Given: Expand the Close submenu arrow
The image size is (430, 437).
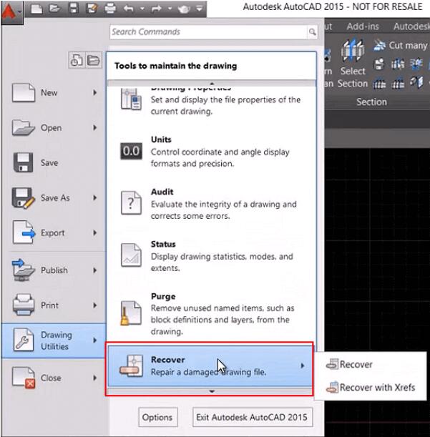Looking at the screenshot, I should click(x=95, y=378).
